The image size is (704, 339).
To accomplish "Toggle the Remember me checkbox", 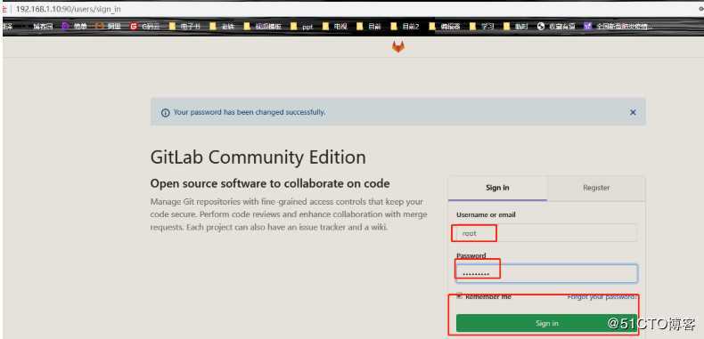I will (459, 296).
